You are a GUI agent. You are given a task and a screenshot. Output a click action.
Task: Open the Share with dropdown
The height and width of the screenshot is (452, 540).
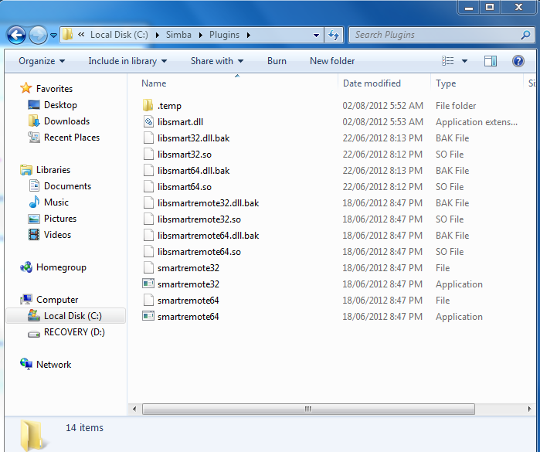(x=217, y=61)
